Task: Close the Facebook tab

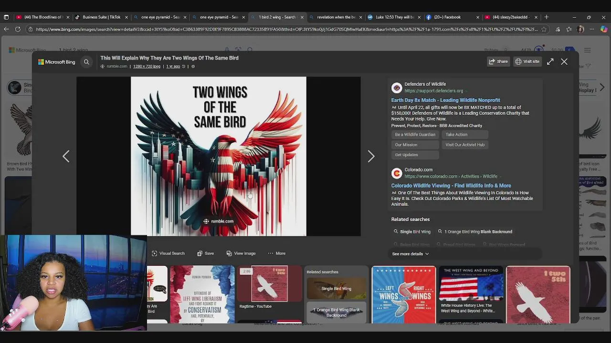Action: (477, 17)
